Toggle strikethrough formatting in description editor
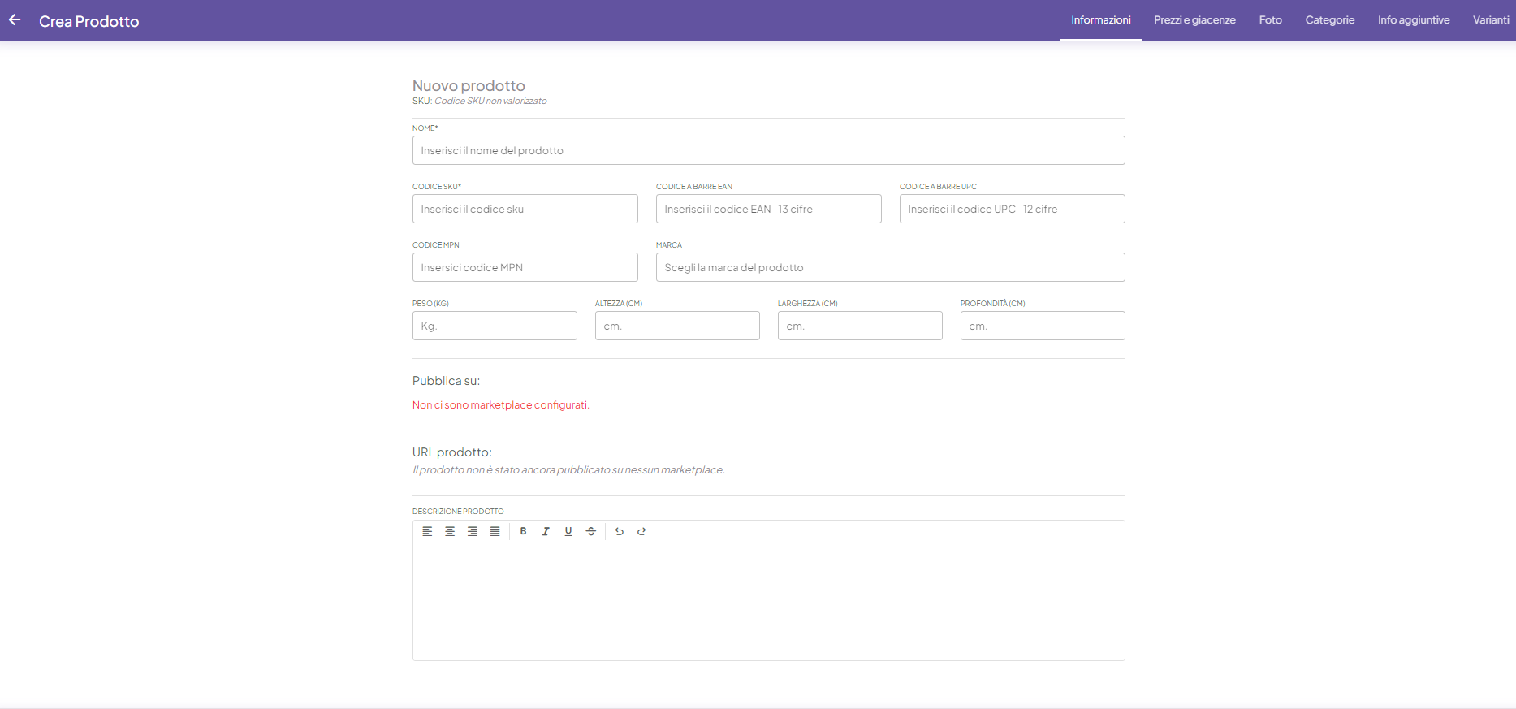1516x709 pixels. point(591,531)
